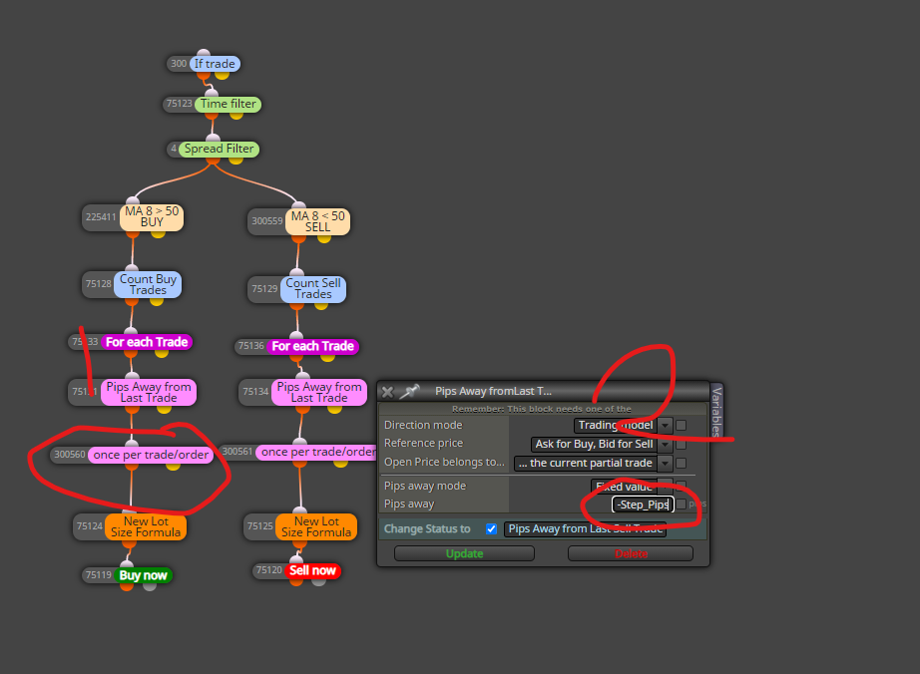Select once per trade/order block 300561

[x=317, y=452]
